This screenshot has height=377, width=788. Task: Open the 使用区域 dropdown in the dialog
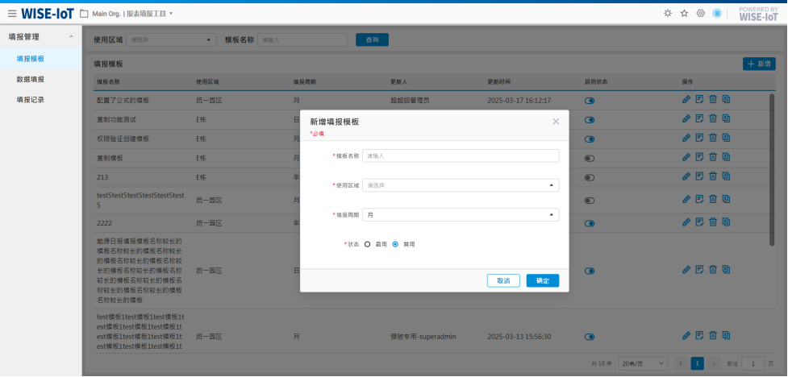[x=461, y=185]
